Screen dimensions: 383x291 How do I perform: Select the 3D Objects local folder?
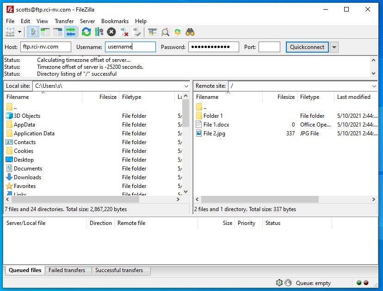point(27,116)
